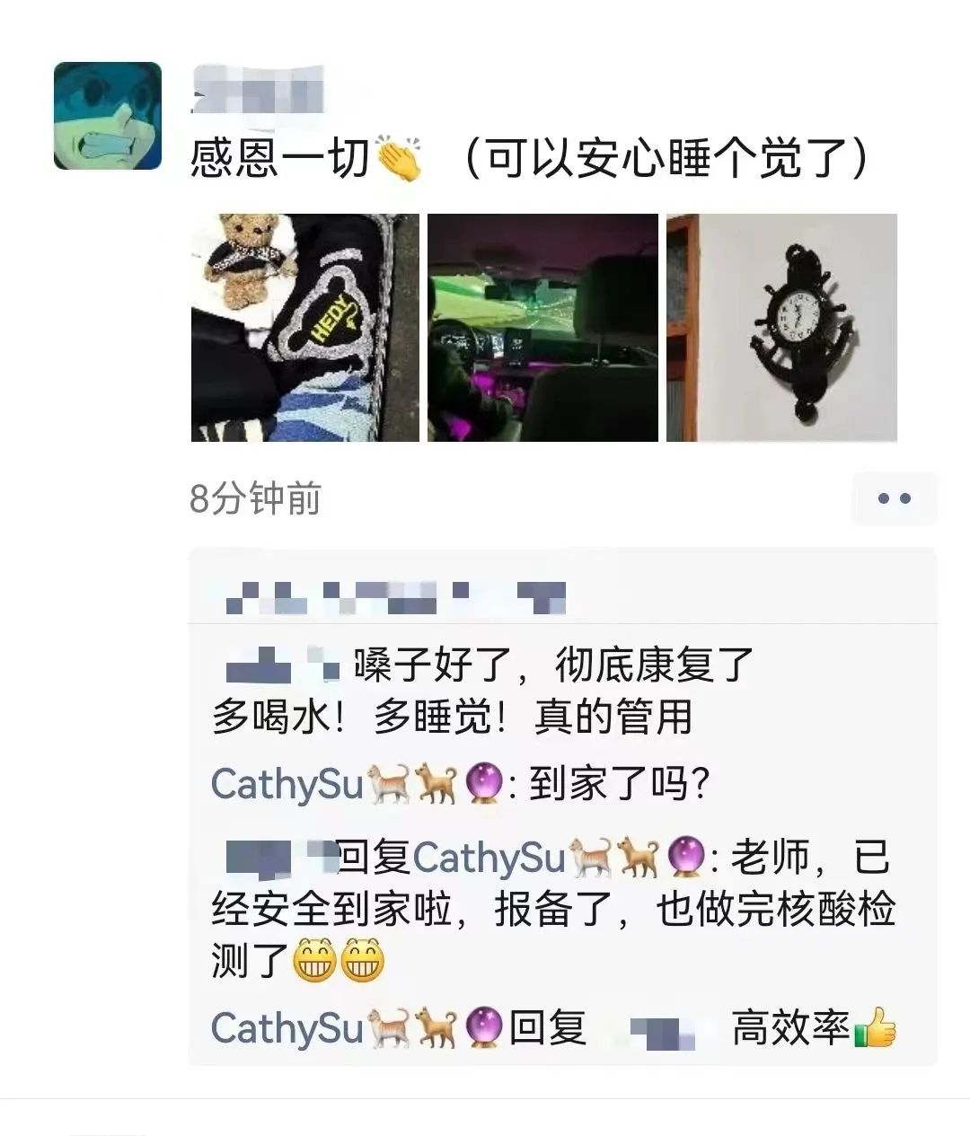The width and height of the screenshot is (970, 1136).
Task: Tap the thumbs-up emoji after 高效率
Action: point(875,1028)
